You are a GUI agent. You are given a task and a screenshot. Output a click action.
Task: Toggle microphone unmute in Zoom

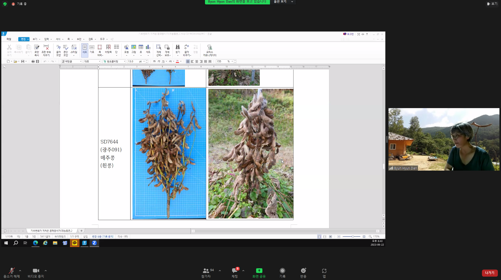(11, 273)
